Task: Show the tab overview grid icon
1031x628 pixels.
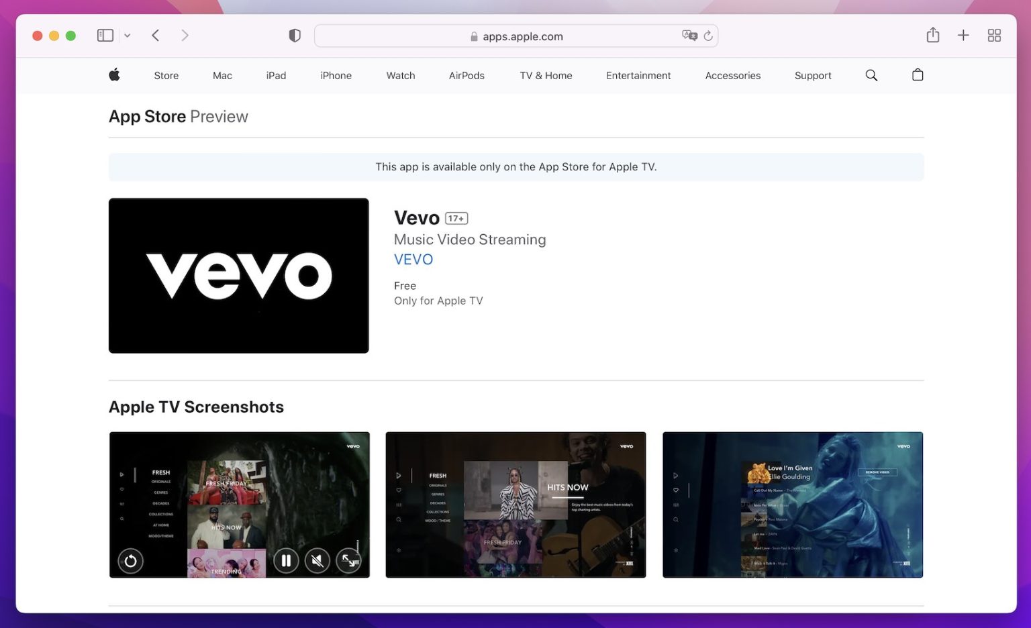Action: pyautogui.click(x=994, y=36)
